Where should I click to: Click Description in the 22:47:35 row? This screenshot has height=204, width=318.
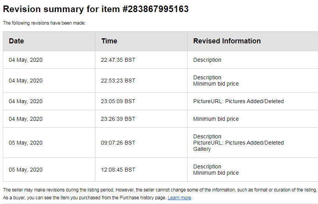coord(207,60)
